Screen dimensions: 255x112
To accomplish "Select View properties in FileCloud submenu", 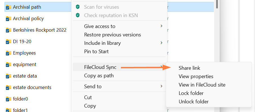I will coord(196,76).
